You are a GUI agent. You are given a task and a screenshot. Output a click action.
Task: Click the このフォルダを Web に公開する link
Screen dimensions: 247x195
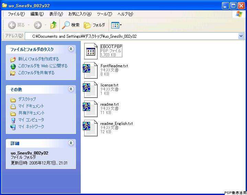43,66
